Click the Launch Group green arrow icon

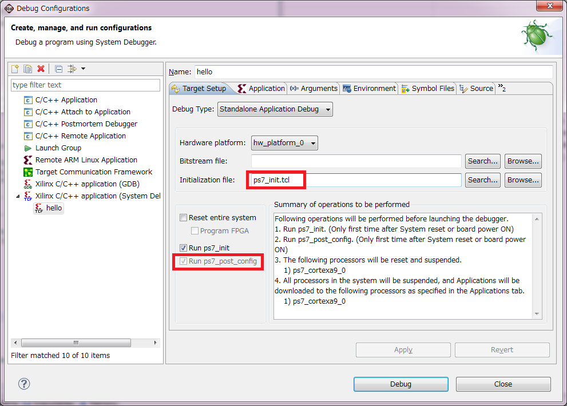tap(28, 148)
